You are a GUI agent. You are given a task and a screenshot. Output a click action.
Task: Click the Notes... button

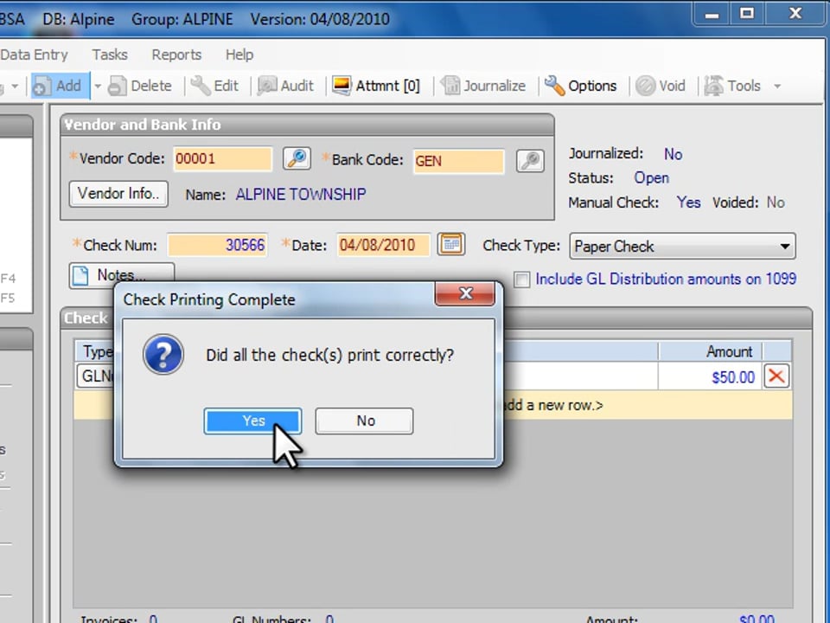(122, 275)
